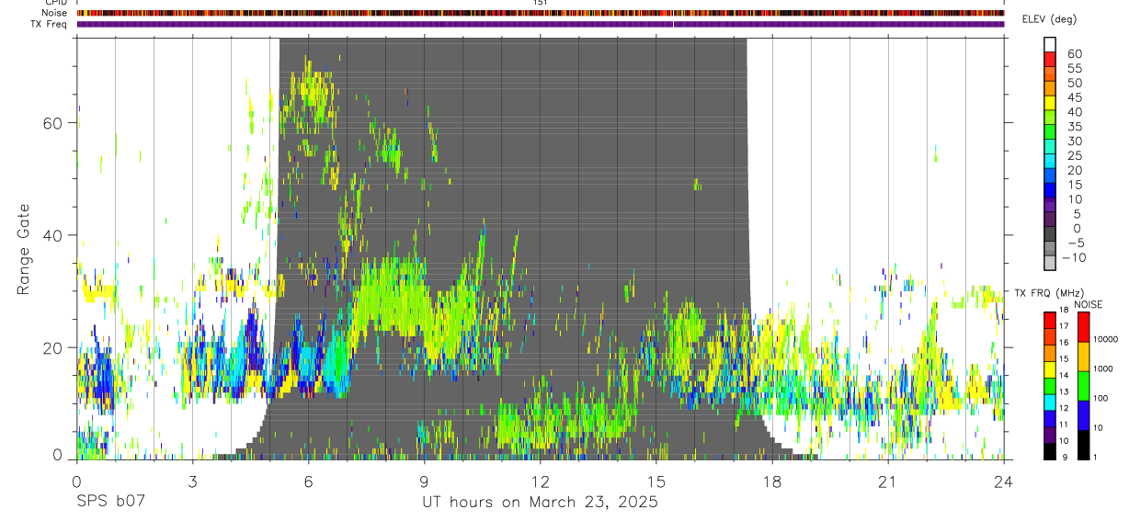Click the white top box of elevation colorbar
1129x521 pixels.
click(1050, 44)
